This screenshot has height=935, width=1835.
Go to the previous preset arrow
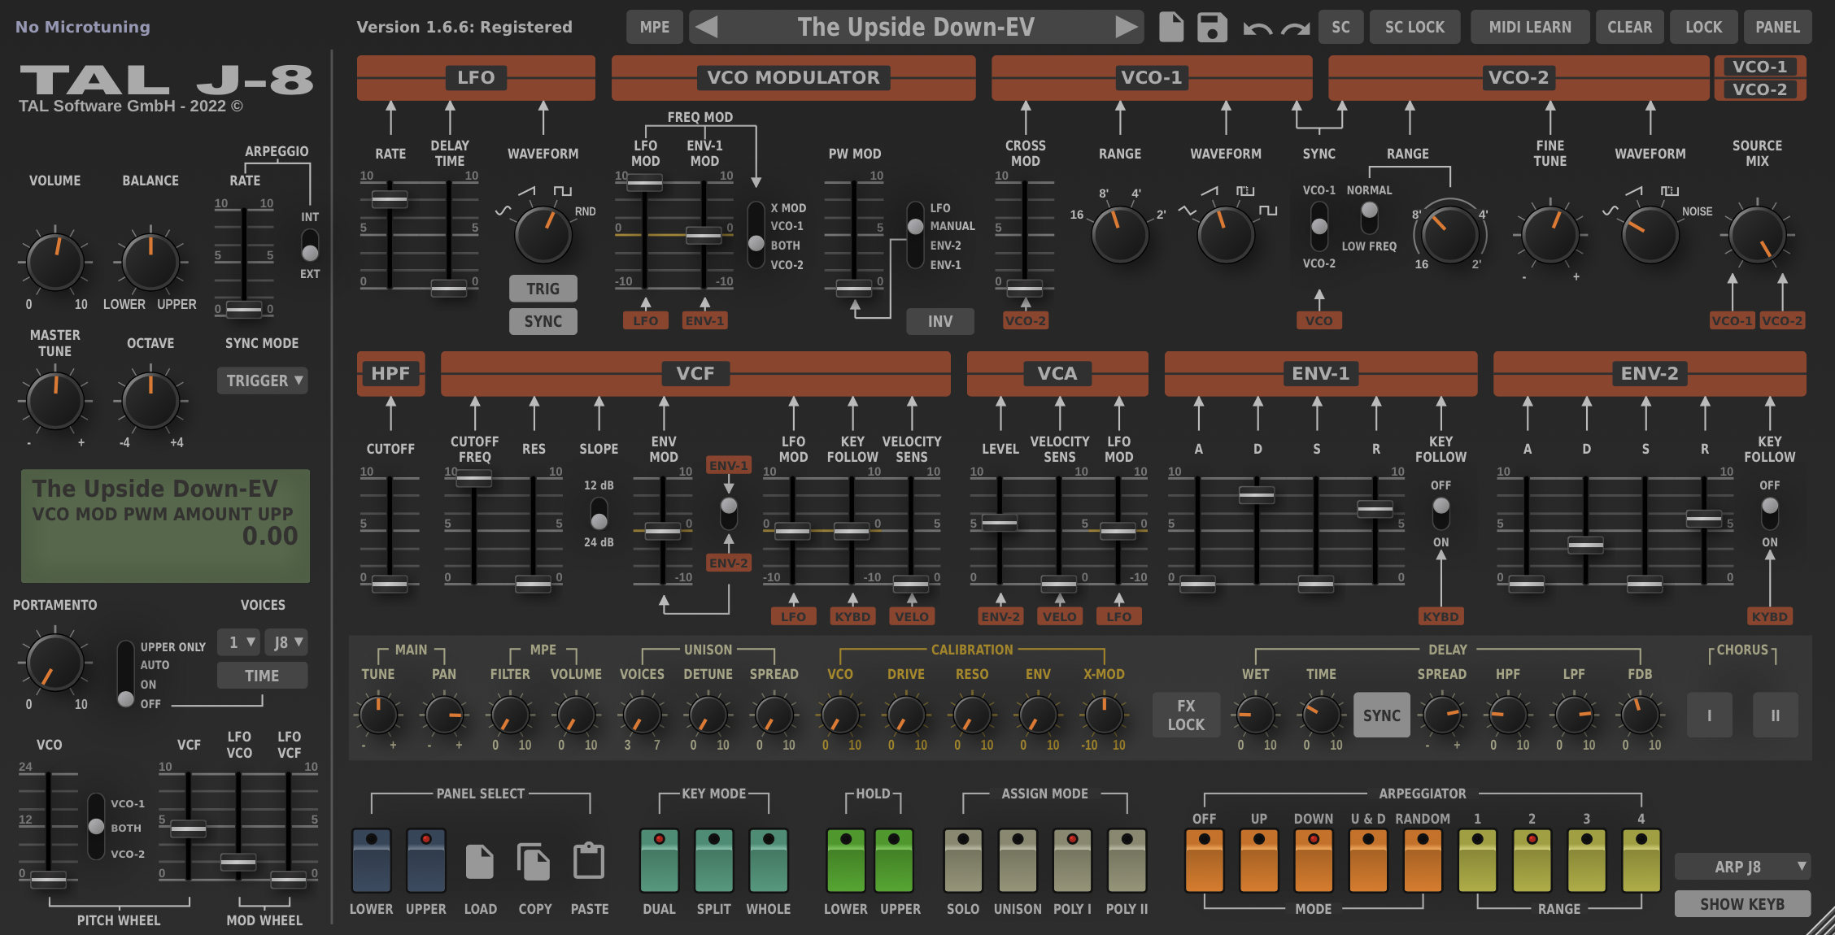[707, 27]
